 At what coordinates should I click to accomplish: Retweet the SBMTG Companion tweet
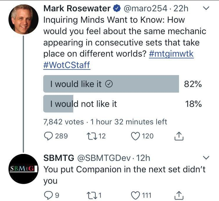click(x=91, y=195)
